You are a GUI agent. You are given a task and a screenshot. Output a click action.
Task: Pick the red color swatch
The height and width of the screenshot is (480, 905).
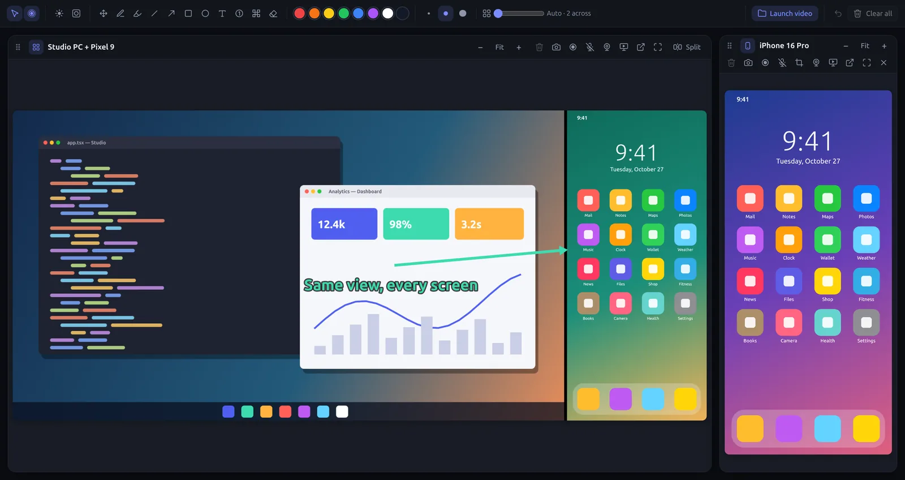click(300, 14)
